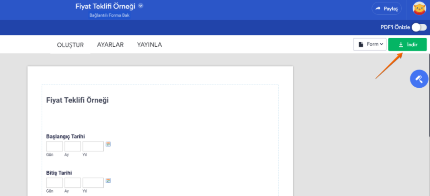Select the Gün field under Bitiş Tarihi
The width and height of the screenshot is (430, 196).
[55, 183]
